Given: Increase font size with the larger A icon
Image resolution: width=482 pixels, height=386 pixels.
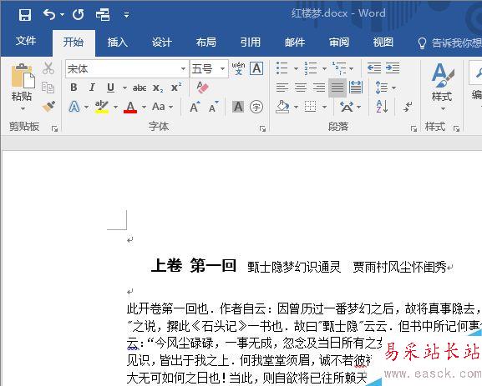Looking at the screenshot, I should [x=195, y=107].
